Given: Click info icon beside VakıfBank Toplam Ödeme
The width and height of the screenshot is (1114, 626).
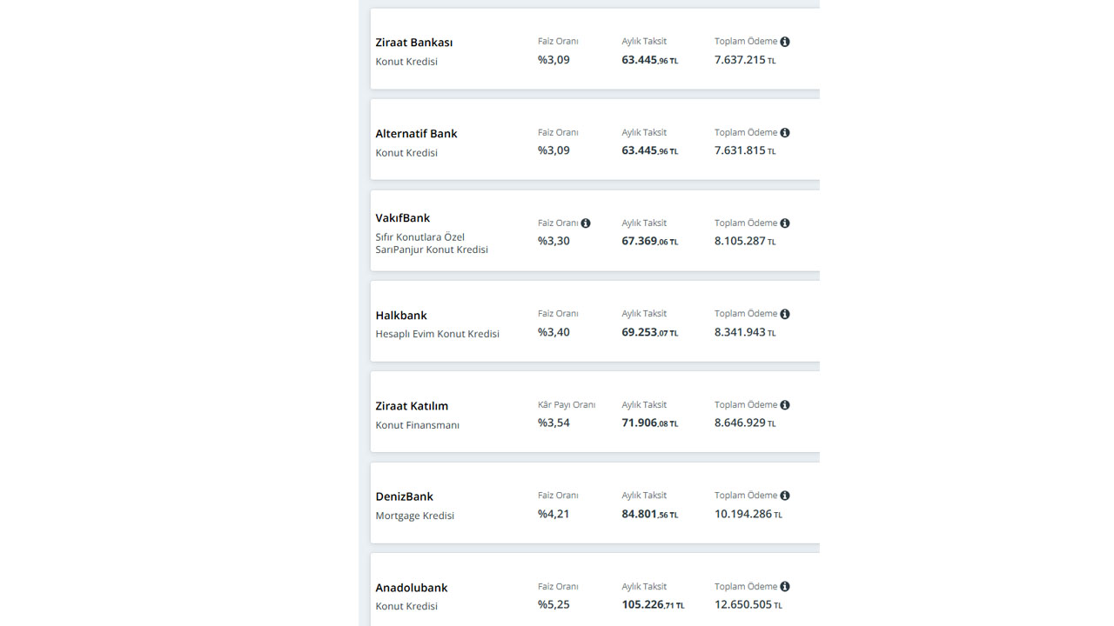Looking at the screenshot, I should point(785,223).
